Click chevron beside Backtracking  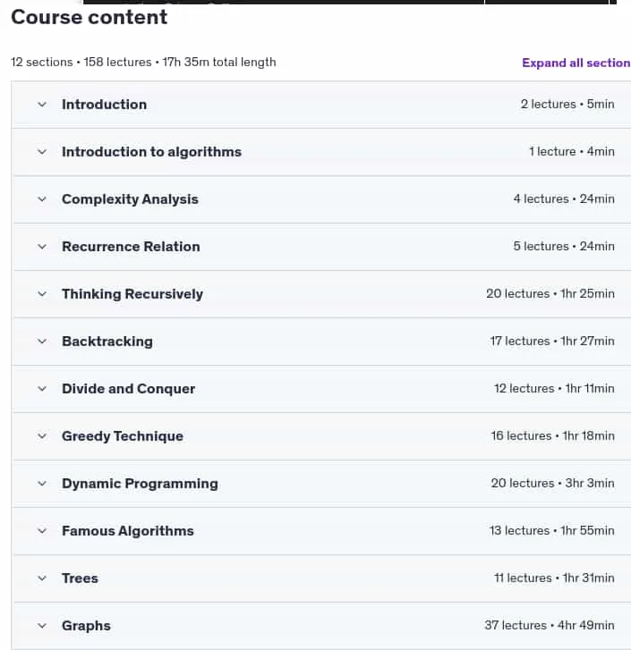click(x=42, y=342)
